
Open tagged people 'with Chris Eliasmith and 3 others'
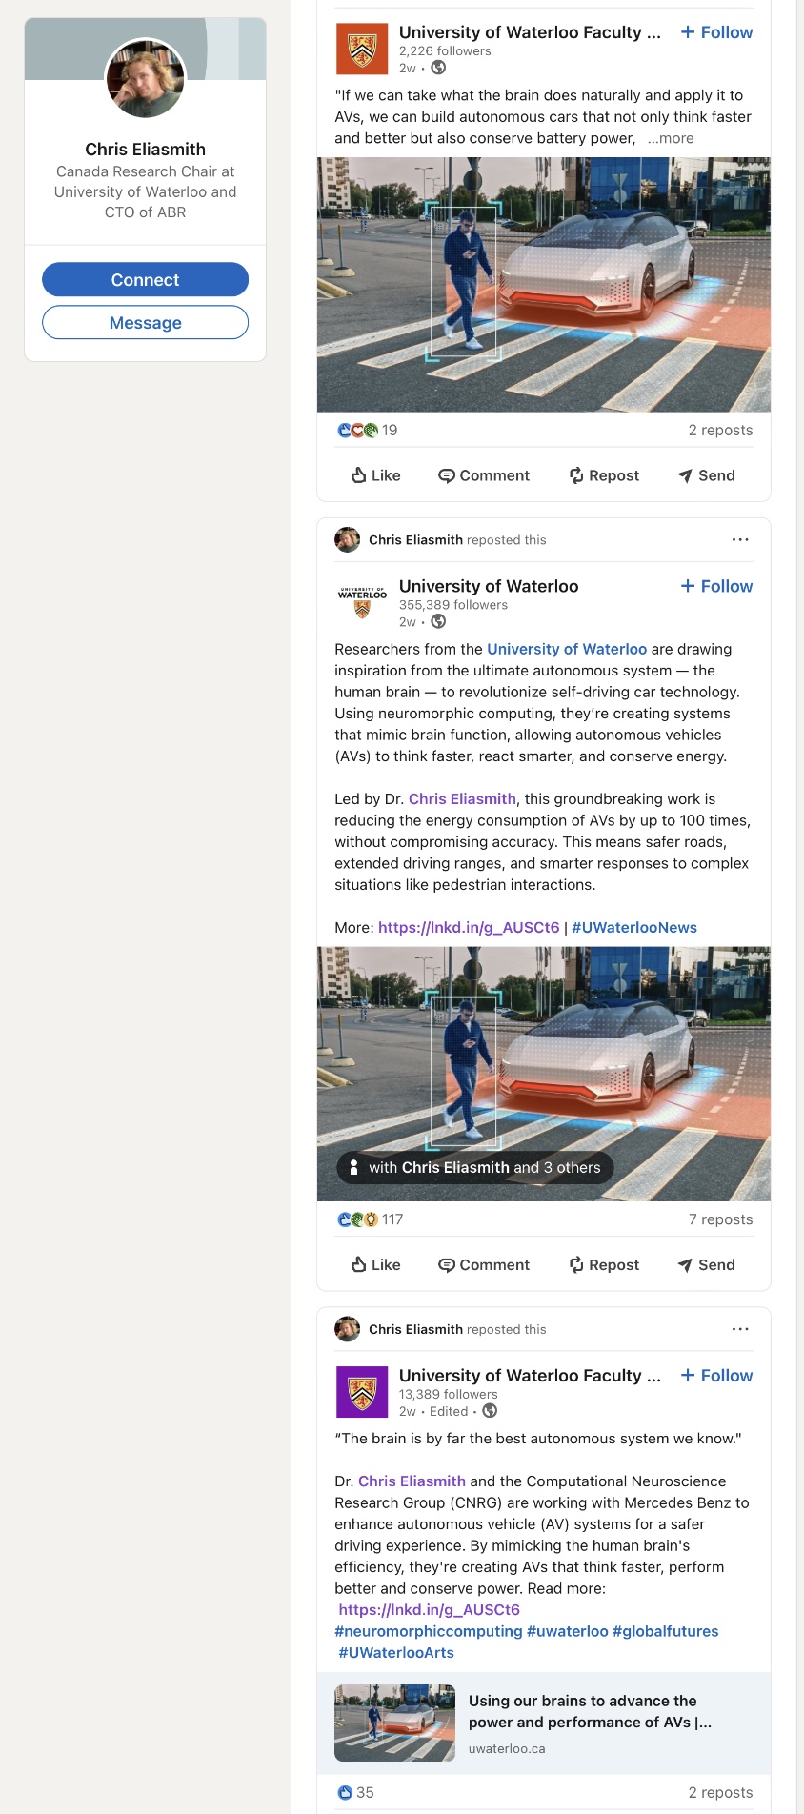[x=475, y=1168]
